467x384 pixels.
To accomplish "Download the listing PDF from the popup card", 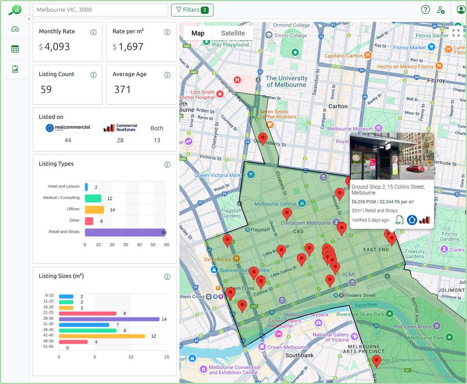I will (x=399, y=220).
